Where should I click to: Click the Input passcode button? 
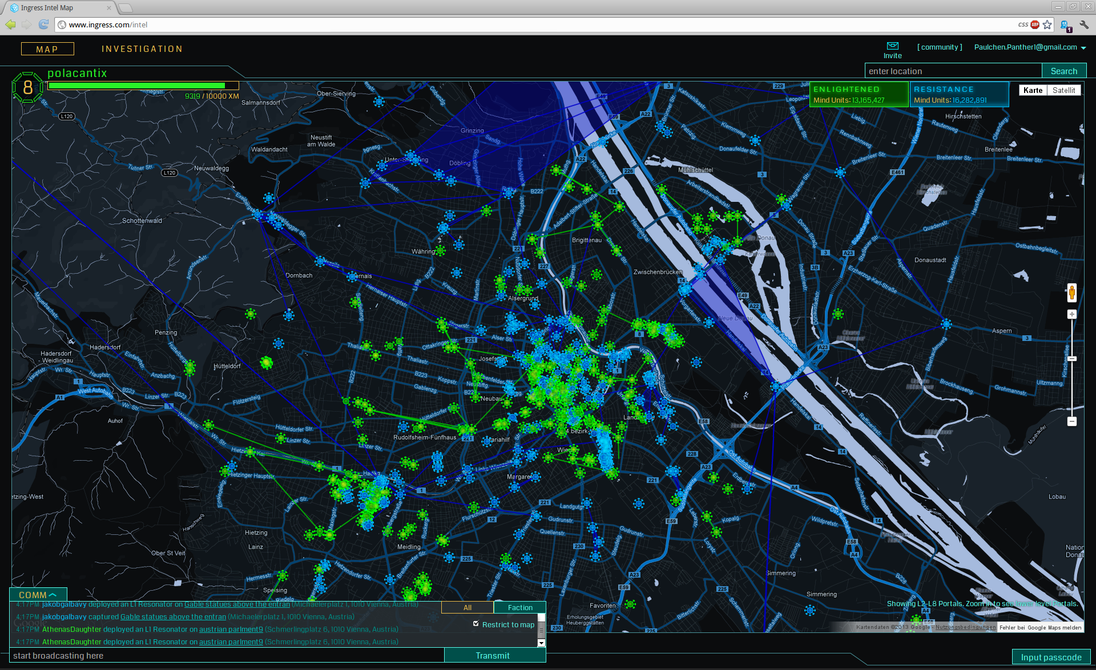click(1051, 657)
